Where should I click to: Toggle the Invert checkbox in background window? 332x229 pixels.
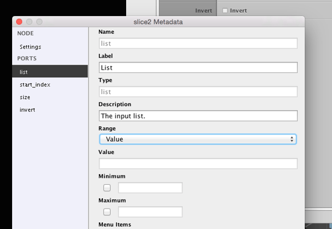point(225,11)
